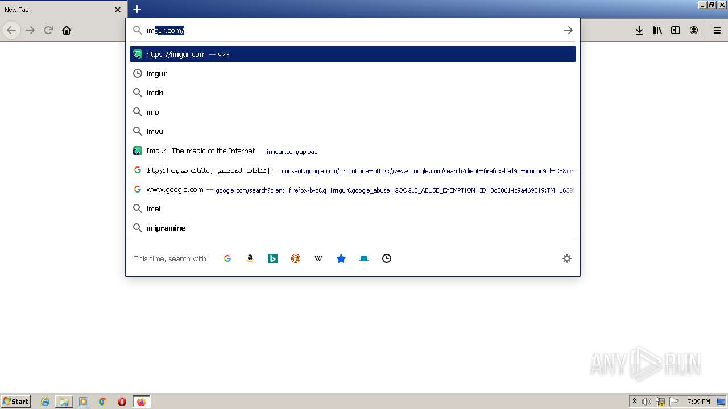Open the Home page button
This screenshot has width=728, height=409.
coord(67,30)
